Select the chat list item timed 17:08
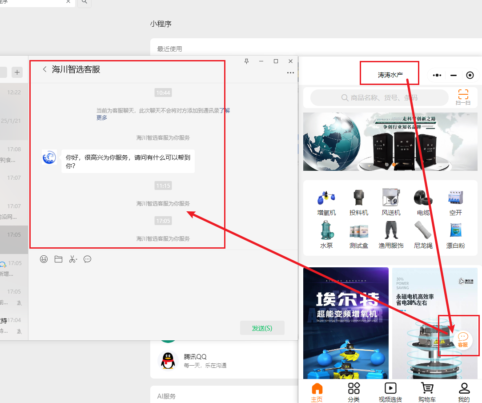This screenshot has width=482, height=403. coord(14,154)
